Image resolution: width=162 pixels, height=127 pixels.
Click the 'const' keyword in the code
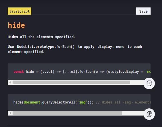point(19,72)
